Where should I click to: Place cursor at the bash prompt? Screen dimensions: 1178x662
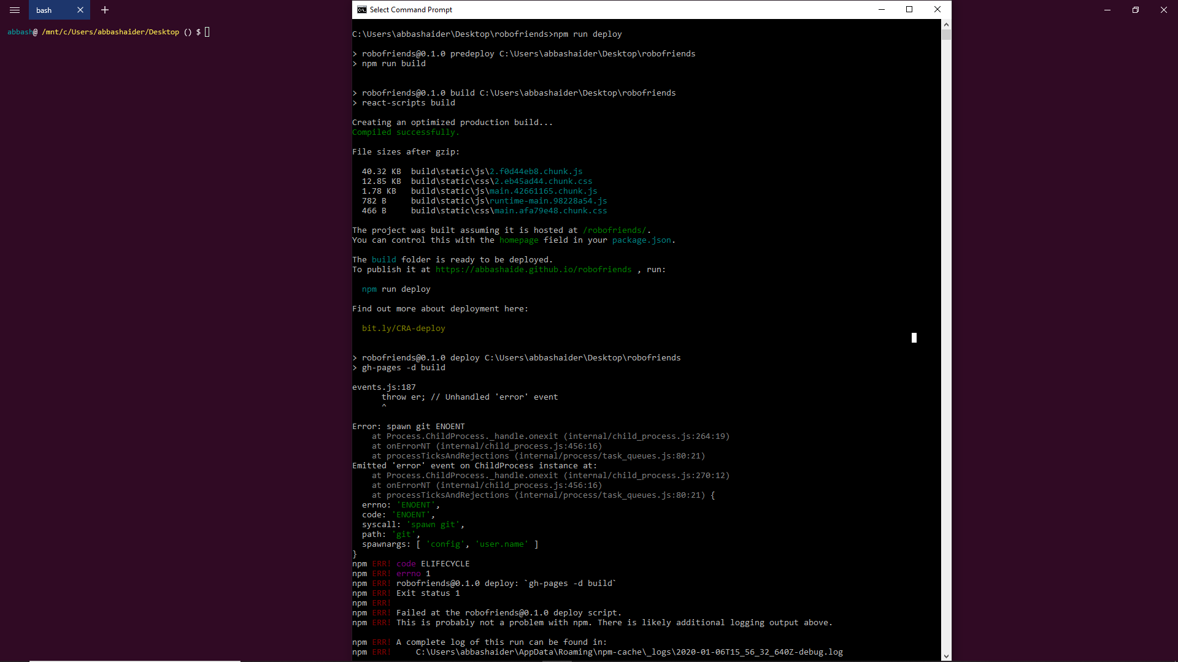[x=207, y=32]
